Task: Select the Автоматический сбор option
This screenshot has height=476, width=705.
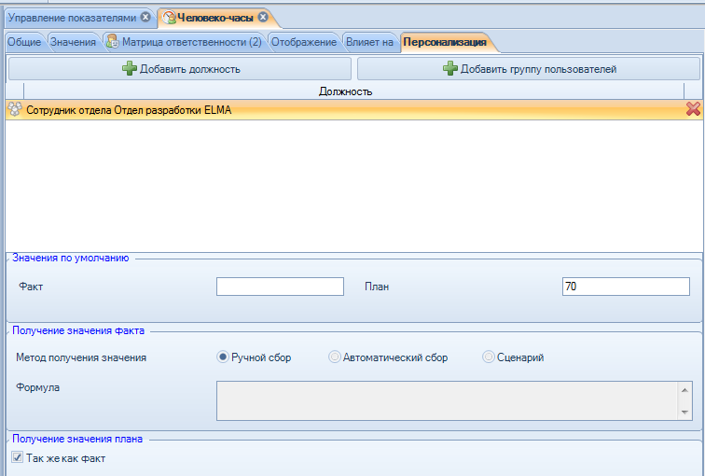Action: [335, 357]
